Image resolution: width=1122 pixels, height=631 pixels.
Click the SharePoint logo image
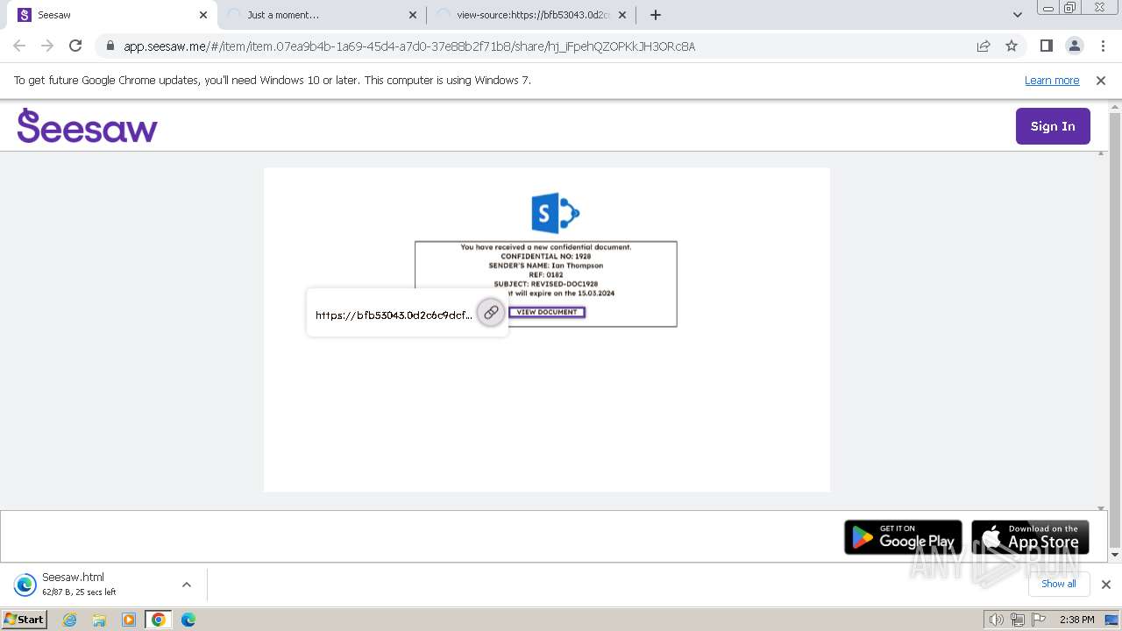556,213
